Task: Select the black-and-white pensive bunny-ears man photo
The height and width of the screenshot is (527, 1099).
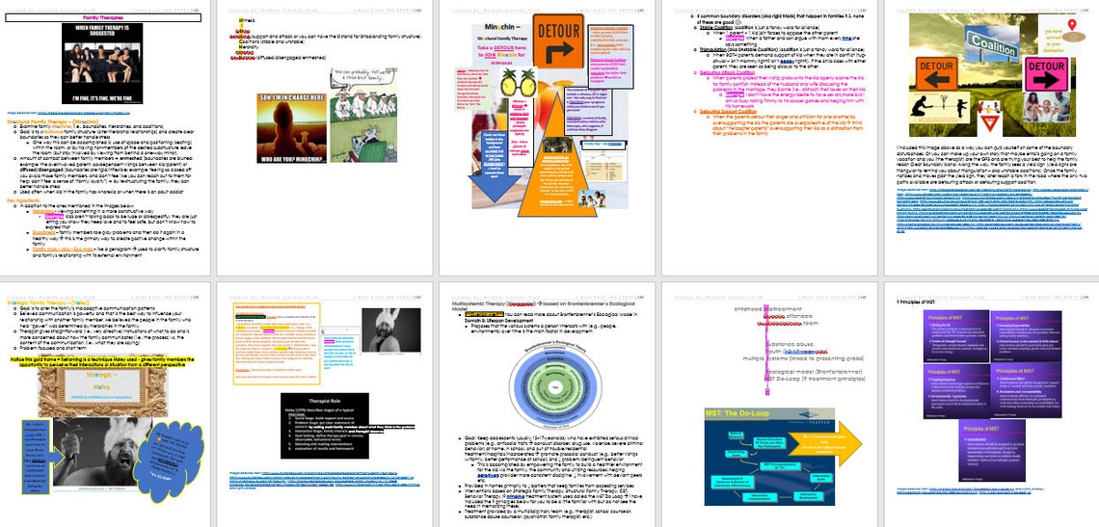Action: pos(390,330)
